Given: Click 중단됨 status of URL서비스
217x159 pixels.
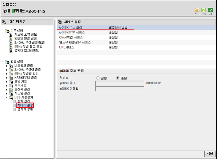Looking at the screenshot, I should pyautogui.click(x=113, y=47).
